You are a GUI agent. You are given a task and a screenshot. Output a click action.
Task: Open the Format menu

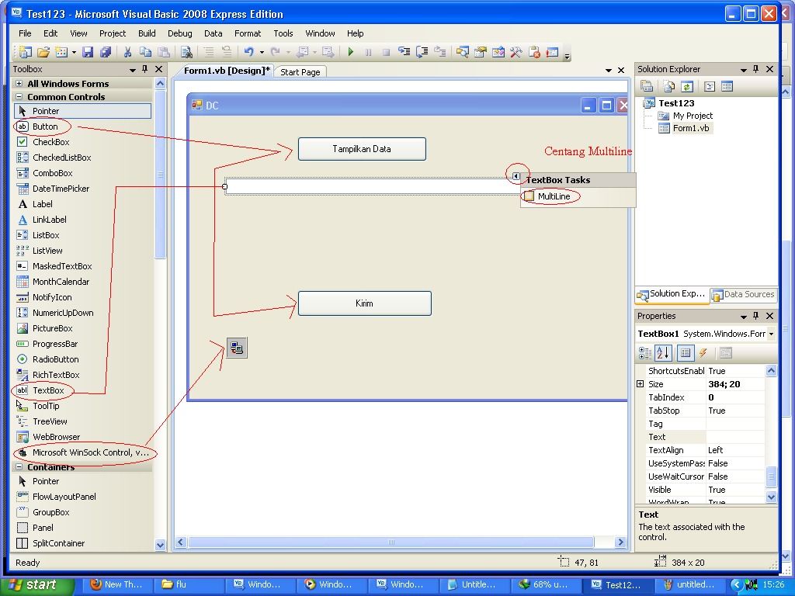pos(248,33)
